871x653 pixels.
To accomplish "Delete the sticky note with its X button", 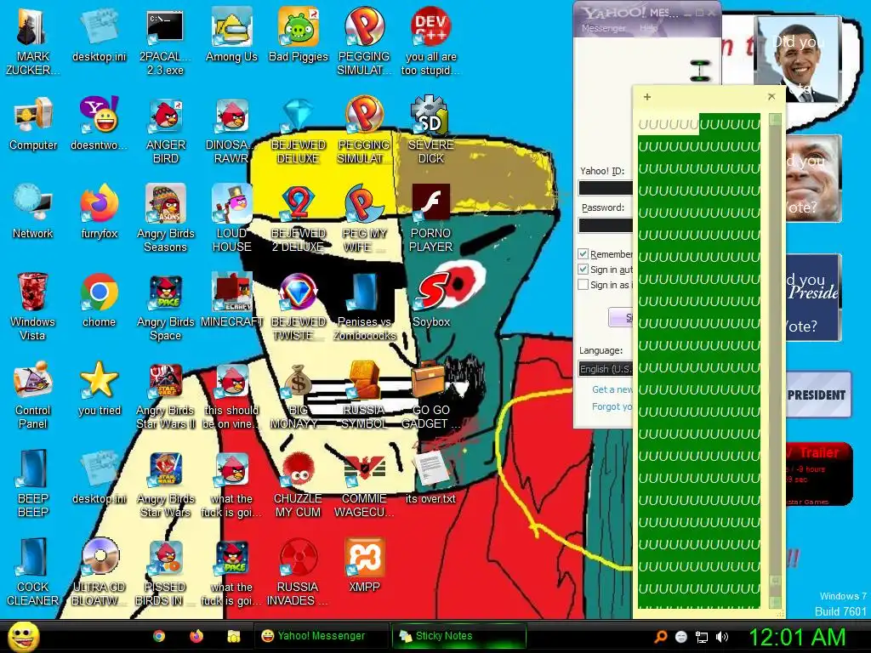I will click(x=771, y=97).
